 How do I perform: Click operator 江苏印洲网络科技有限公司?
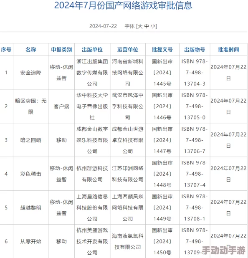pyautogui.click(x=128, y=174)
